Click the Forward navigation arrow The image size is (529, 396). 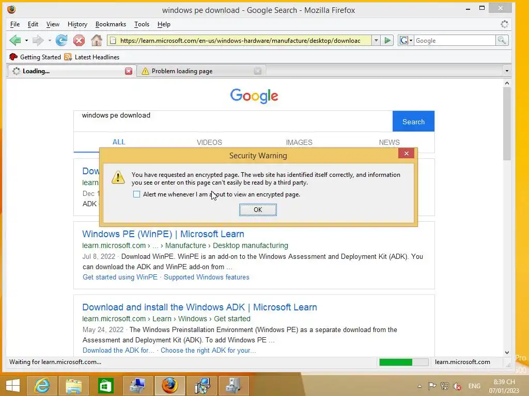click(38, 40)
